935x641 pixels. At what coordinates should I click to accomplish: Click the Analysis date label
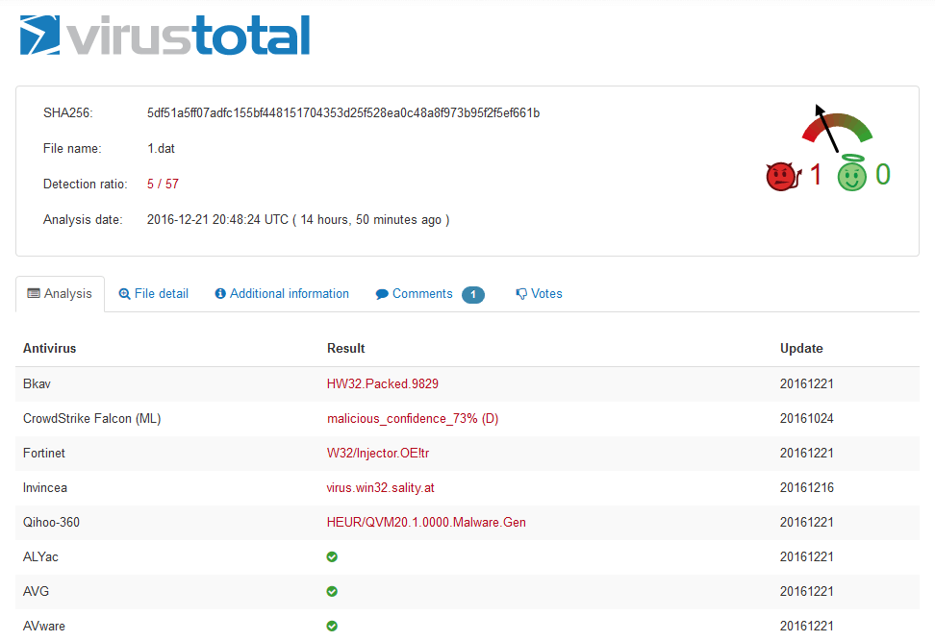pyautogui.click(x=83, y=220)
